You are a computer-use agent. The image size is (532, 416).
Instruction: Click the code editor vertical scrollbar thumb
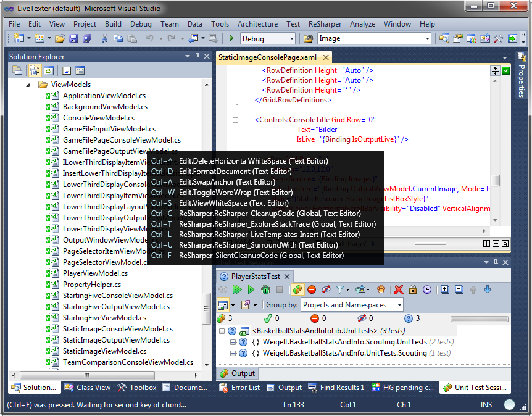(x=496, y=180)
